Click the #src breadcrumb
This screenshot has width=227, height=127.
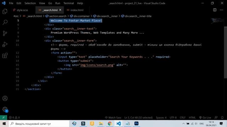16,16
